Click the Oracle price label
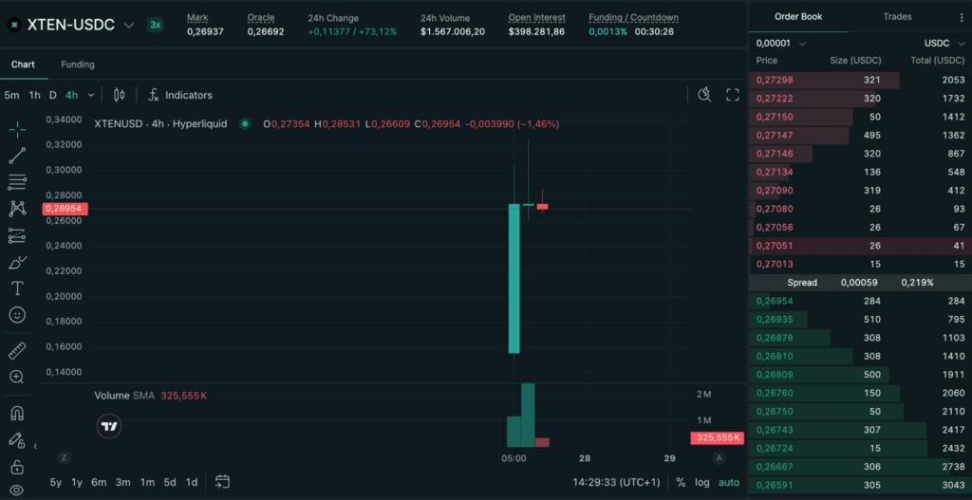 tap(260, 18)
